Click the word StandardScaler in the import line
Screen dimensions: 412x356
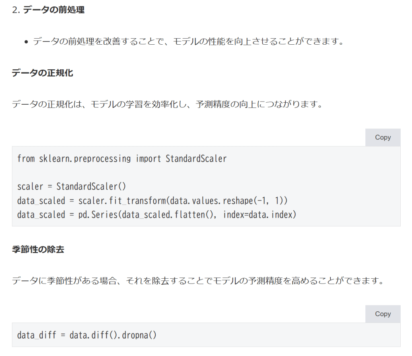[196, 159]
